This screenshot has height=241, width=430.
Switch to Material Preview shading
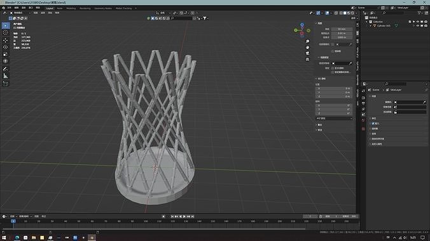coord(349,13)
